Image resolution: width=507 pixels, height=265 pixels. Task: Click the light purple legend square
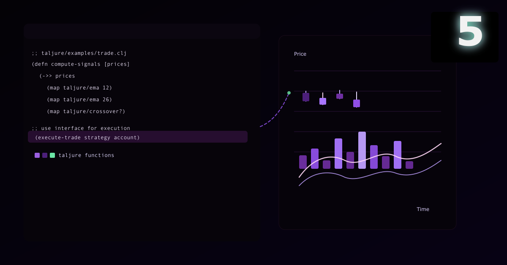tap(37, 155)
